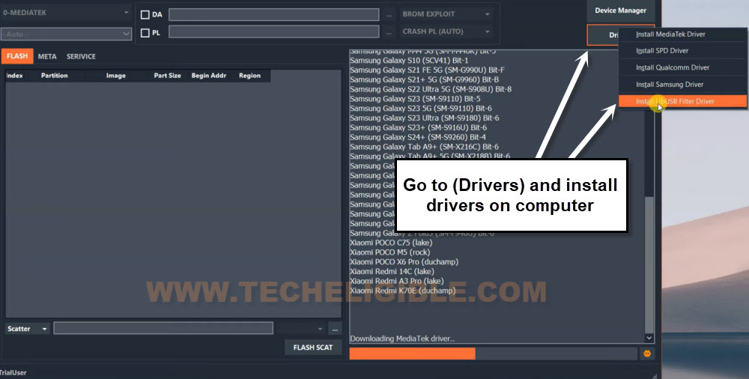Choose Install SPD Driver
Viewport: 749px width, 379px height.
(682, 51)
